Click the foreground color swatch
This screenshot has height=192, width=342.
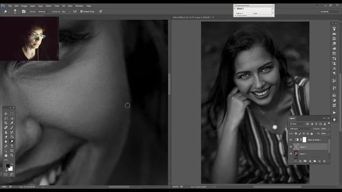coord(7,166)
